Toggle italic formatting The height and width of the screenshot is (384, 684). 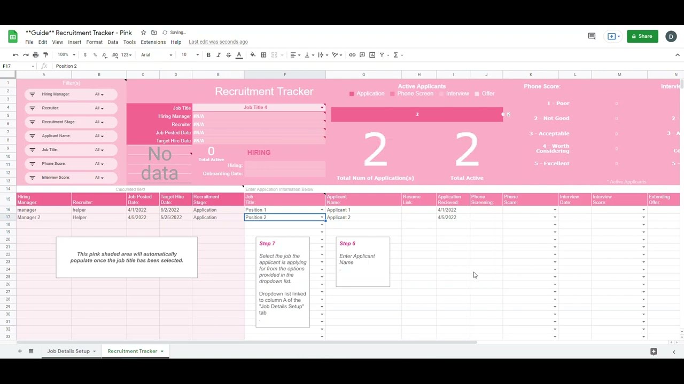(219, 55)
